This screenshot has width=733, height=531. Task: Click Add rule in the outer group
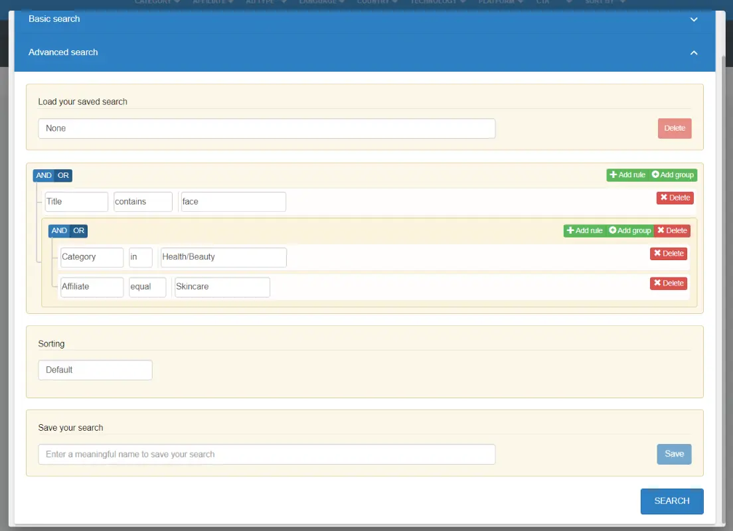coord(627,175)
